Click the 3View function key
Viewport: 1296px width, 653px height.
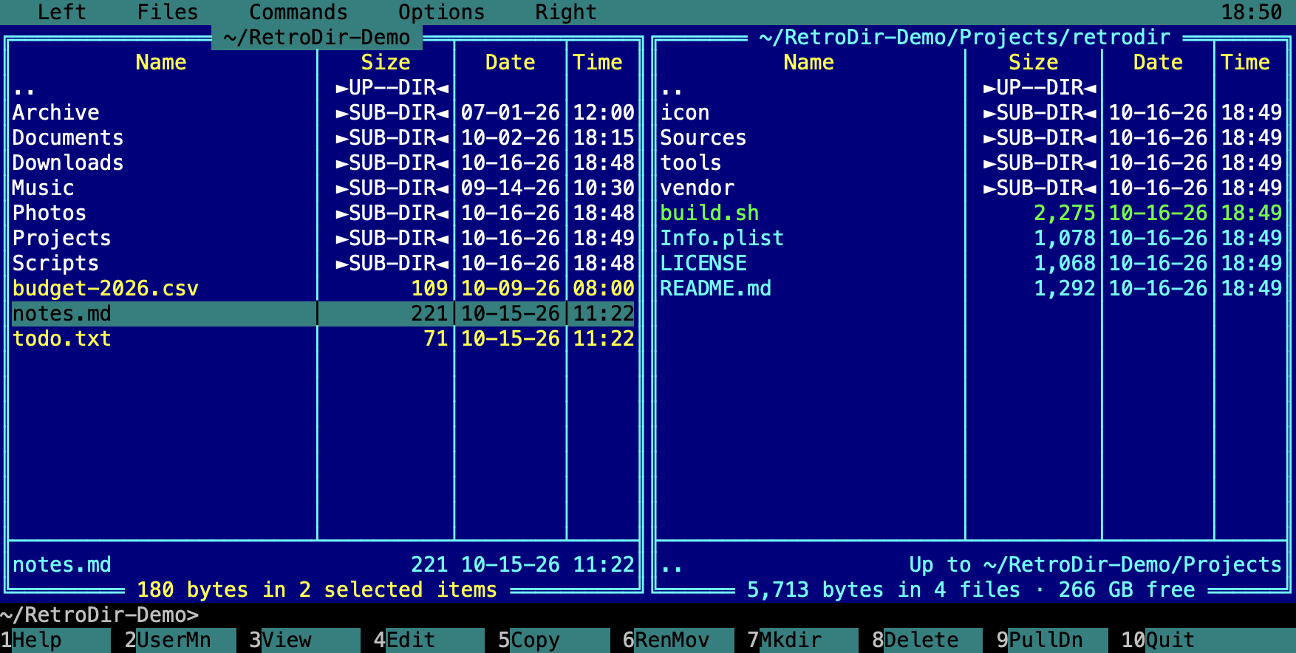[305, 640]
